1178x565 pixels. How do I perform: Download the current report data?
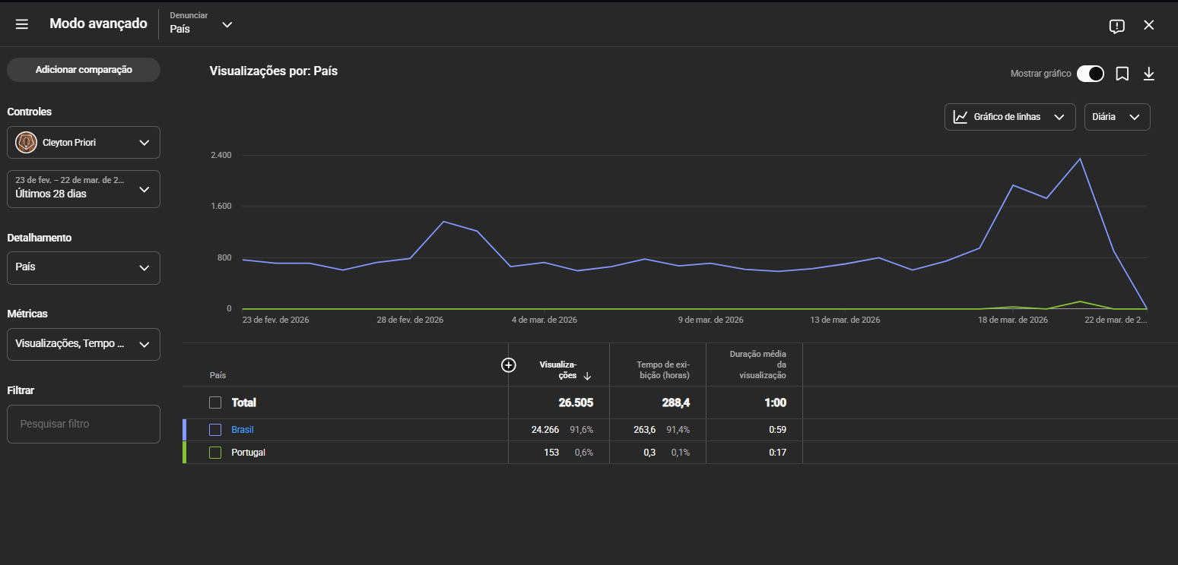[x=1149, y=74]
